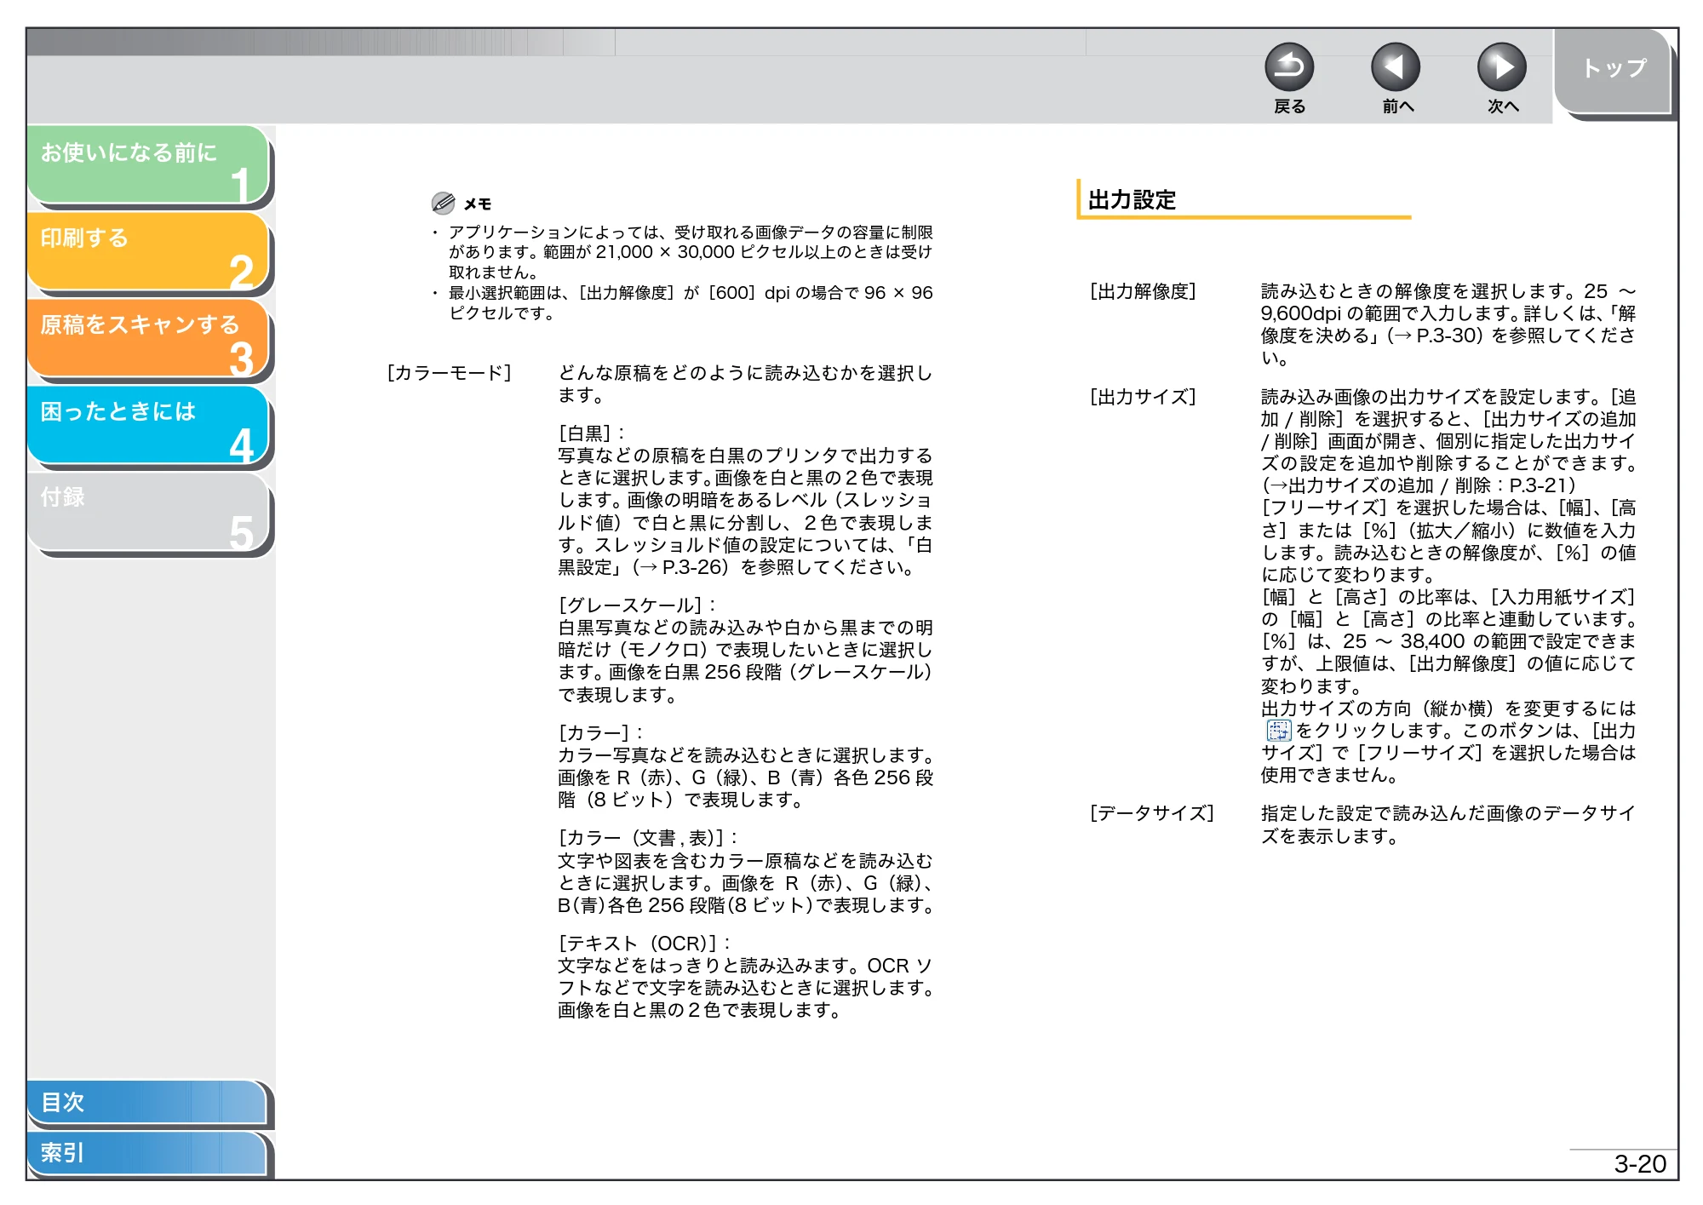This screenshot has height=1205, width=1703.
Task: Click the [テキスト（OCR)]: subheading
Action: (x=645, y=944)
